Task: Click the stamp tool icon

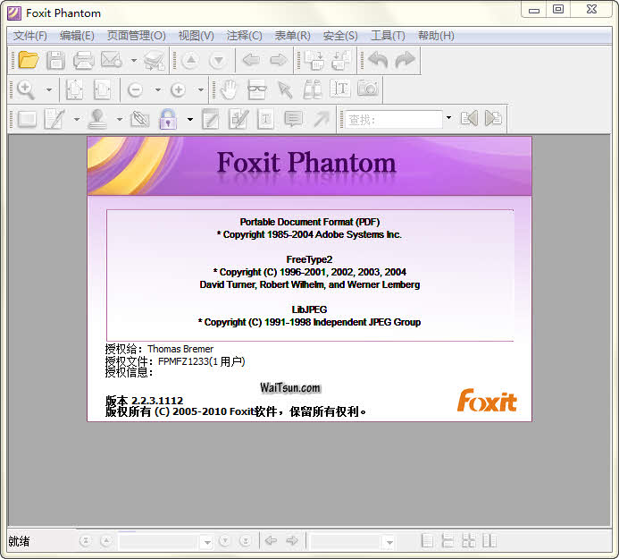Action: click(x=97, y=119)
